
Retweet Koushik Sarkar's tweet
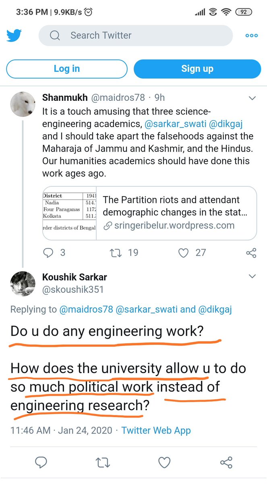(102, 462)
